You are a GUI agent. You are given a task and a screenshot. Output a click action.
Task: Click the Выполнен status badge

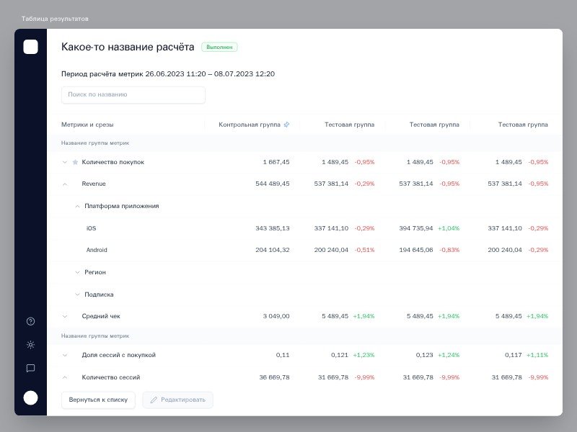[219, 48]
